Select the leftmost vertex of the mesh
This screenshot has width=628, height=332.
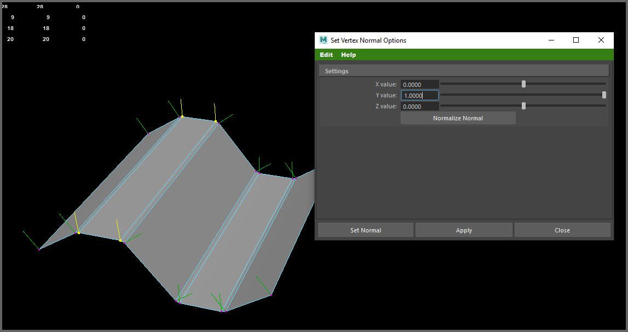click(39, 249)
